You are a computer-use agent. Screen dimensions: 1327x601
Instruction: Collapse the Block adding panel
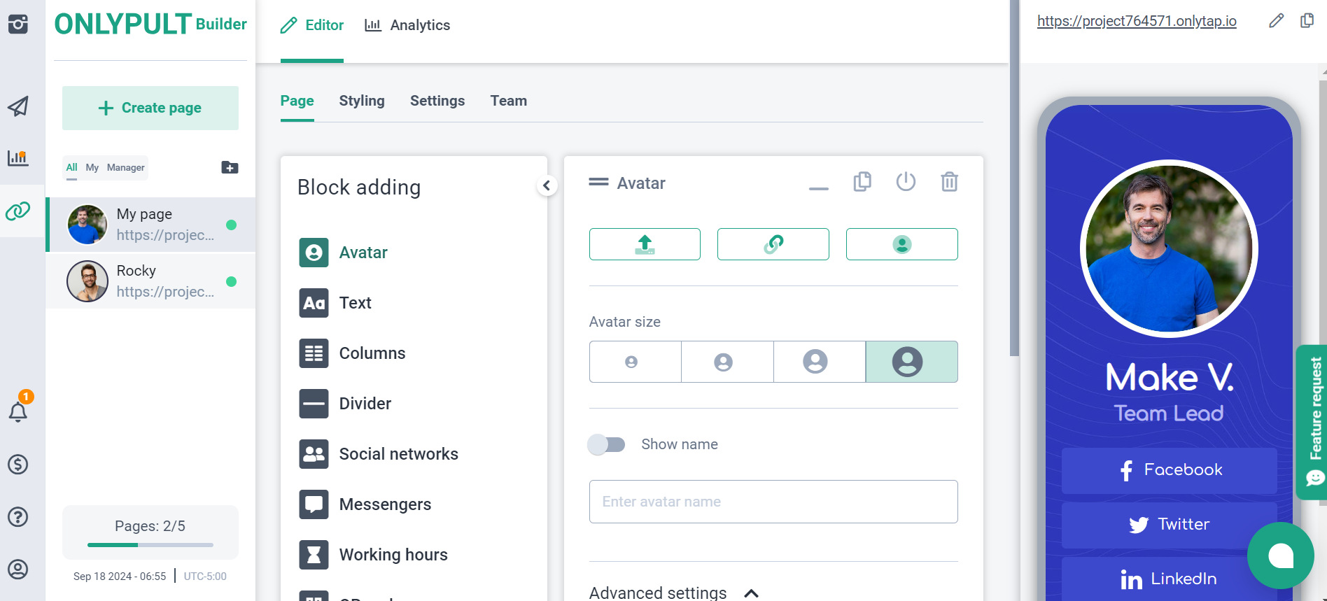547,185
